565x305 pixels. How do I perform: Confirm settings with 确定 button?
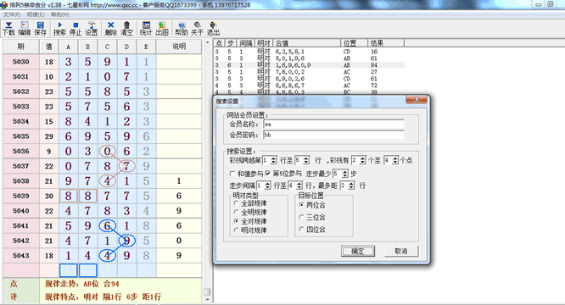pos(358,251)
